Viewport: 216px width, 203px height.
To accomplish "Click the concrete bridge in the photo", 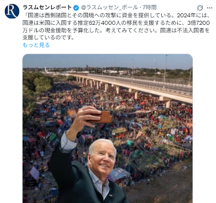I will click(x=133, y=85).
